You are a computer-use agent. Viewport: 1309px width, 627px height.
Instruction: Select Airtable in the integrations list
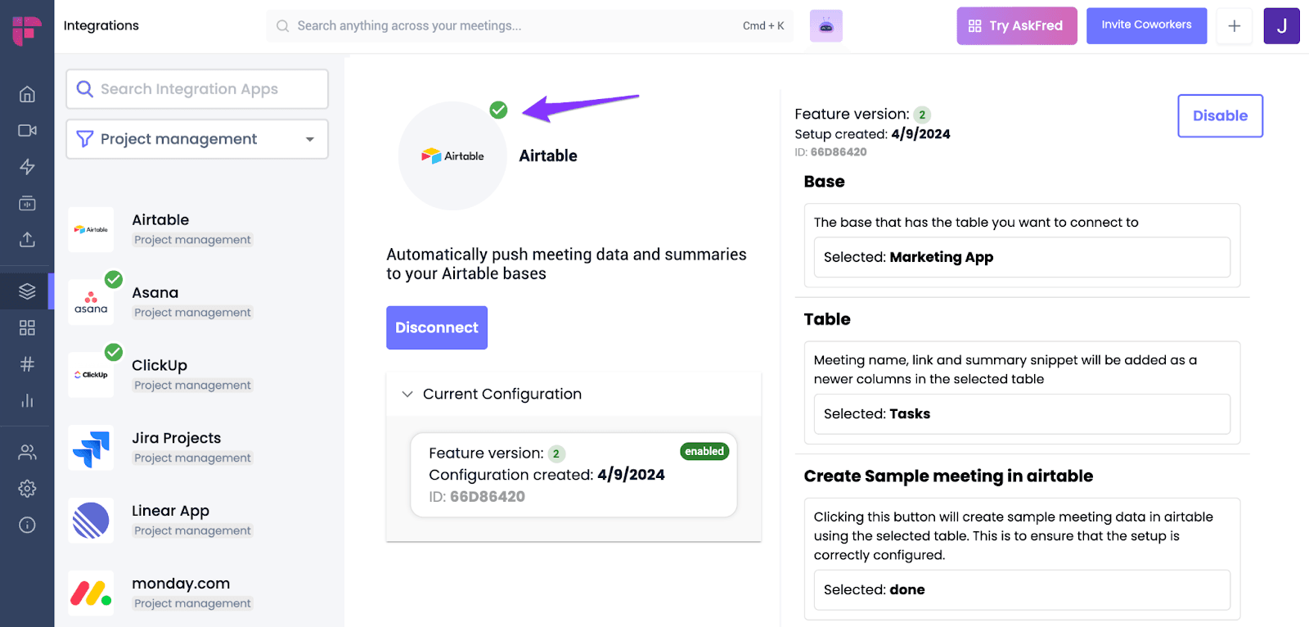pyautogui.click(x=199, y=229)
